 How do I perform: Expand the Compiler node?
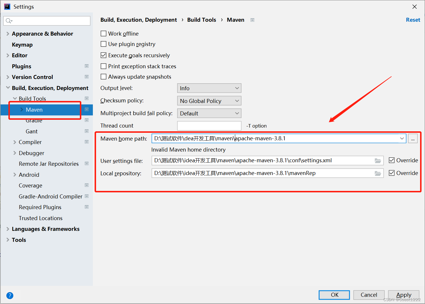click(15, 142)
